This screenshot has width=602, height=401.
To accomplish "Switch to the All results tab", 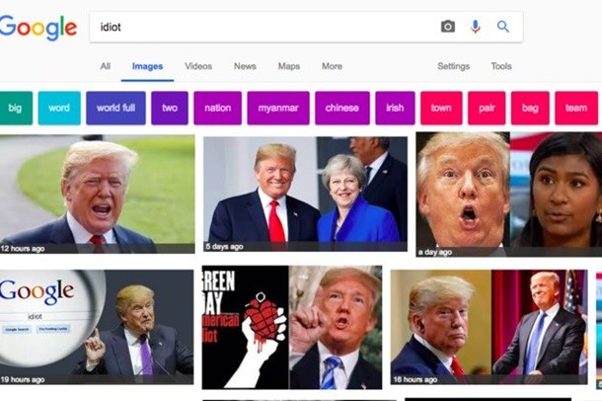I will click(x=105, y=66).
